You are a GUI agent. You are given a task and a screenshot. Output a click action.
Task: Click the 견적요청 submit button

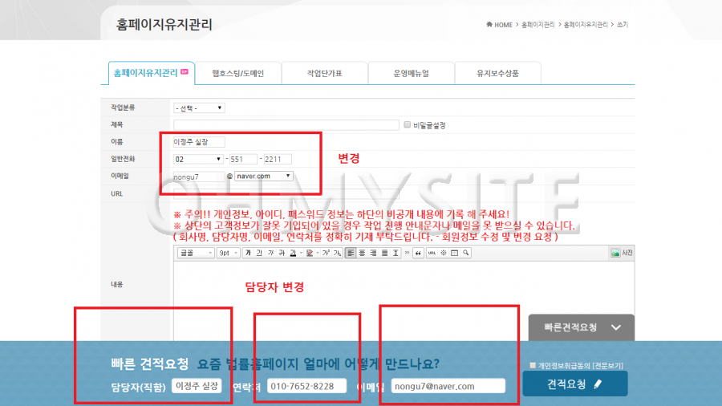574,384
